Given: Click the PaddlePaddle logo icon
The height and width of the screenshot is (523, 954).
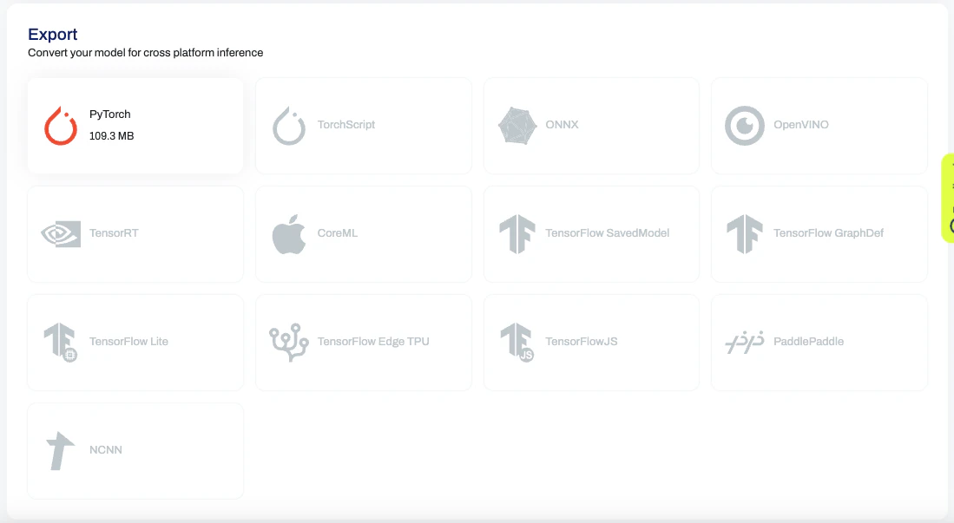Looking at the screenshot, I should (x=745, y=343).
